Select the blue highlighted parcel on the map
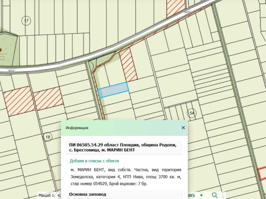The image size is (266, 199). pyautogui.click(x=113, y=90)
